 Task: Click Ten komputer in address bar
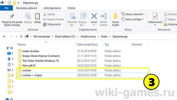pyautogui.click(x=42, y=37)
